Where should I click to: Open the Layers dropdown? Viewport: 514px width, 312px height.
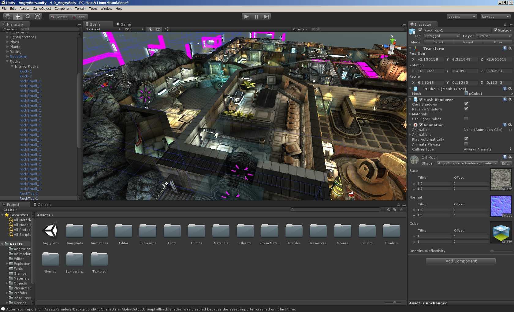coord(461,17)
